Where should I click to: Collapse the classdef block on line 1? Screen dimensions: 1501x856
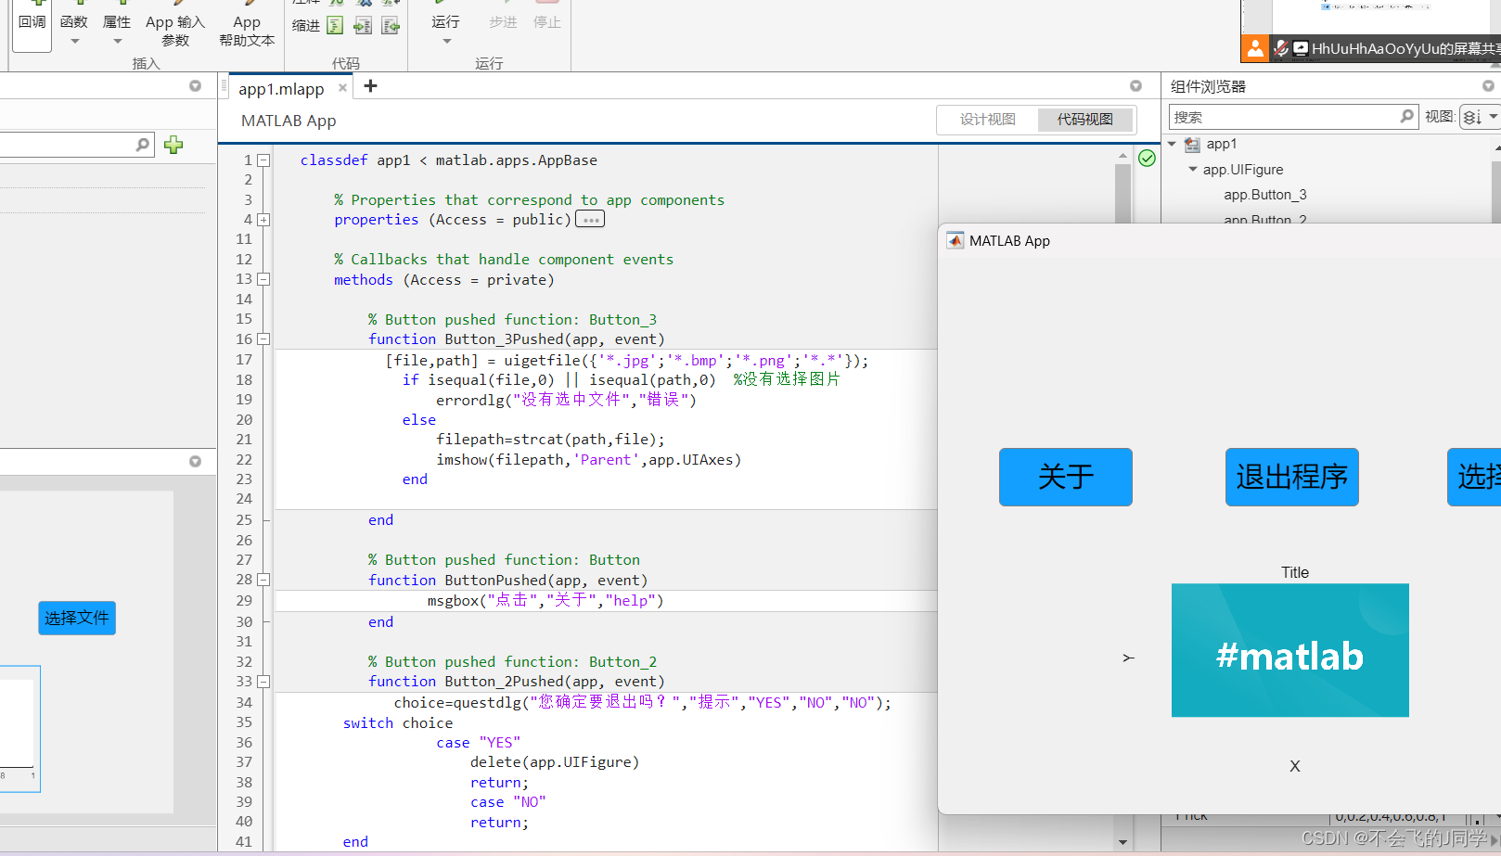[263, 160]
